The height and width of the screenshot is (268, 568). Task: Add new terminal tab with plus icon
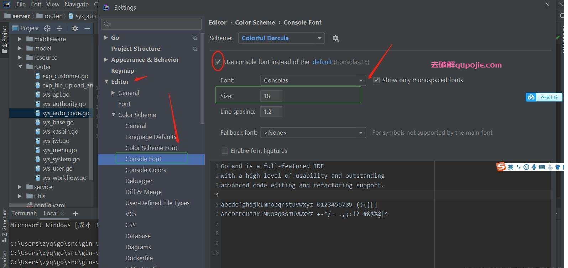click(x=75, y=214)
